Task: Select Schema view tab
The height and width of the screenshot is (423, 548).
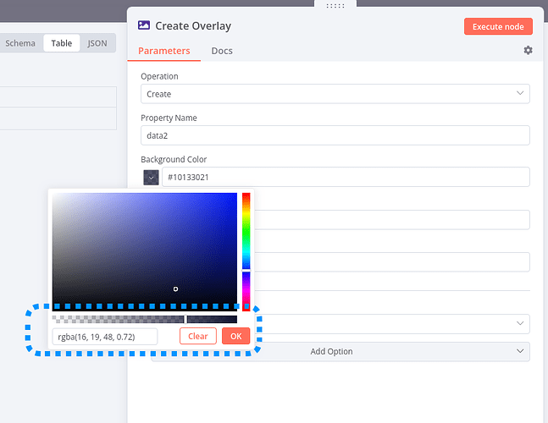Action: pos(20,43)
